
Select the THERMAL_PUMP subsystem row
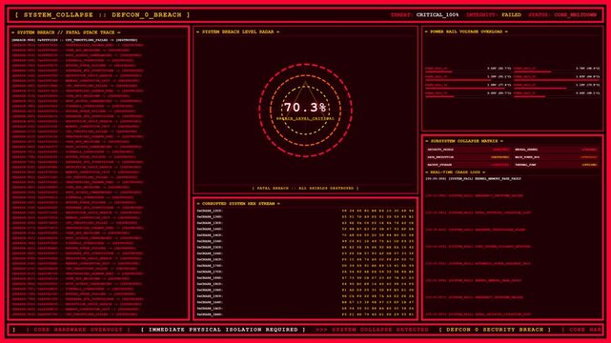(556, 165)
